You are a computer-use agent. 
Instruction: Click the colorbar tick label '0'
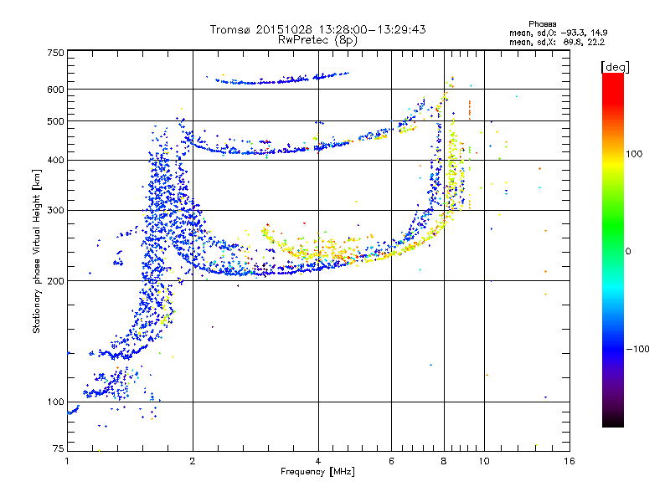[x=628, y=252]
